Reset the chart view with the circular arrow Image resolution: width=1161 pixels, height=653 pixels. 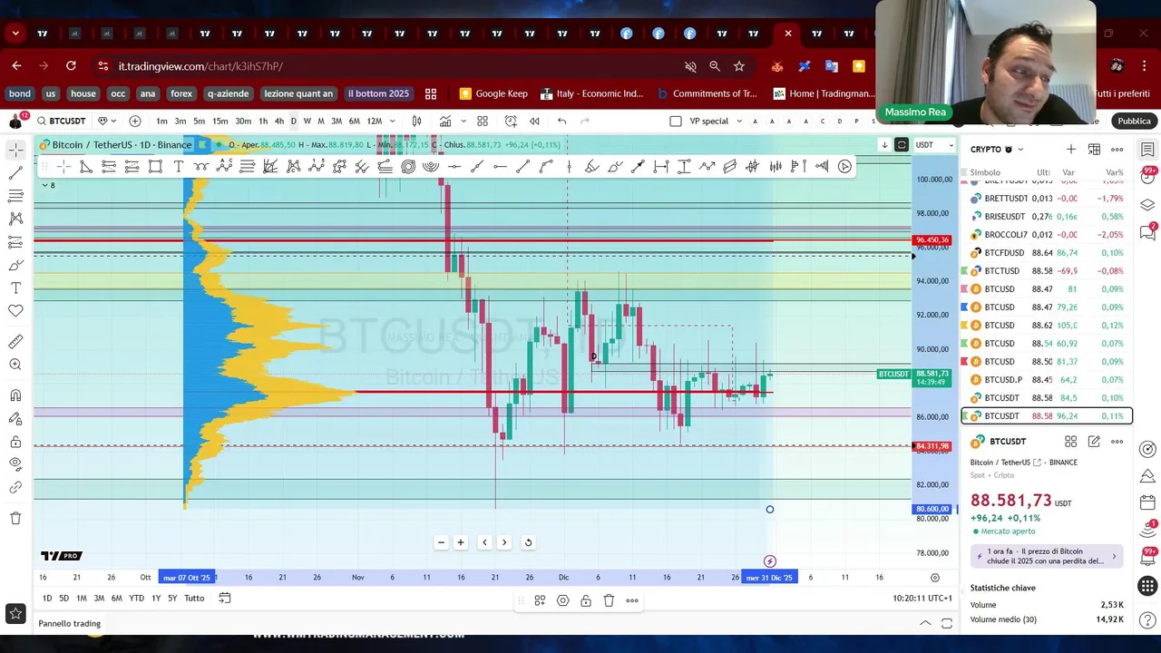[528, 542]
